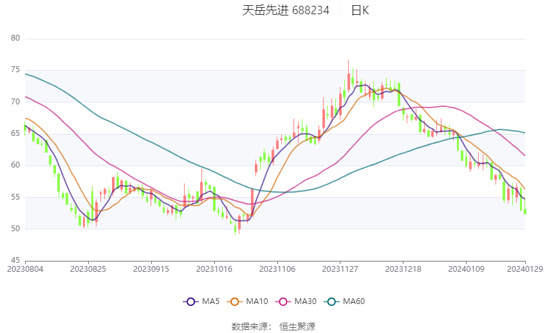Click the 80 y-axis price label
Screen dimensions: 547x333
click(x=15, y=38)
